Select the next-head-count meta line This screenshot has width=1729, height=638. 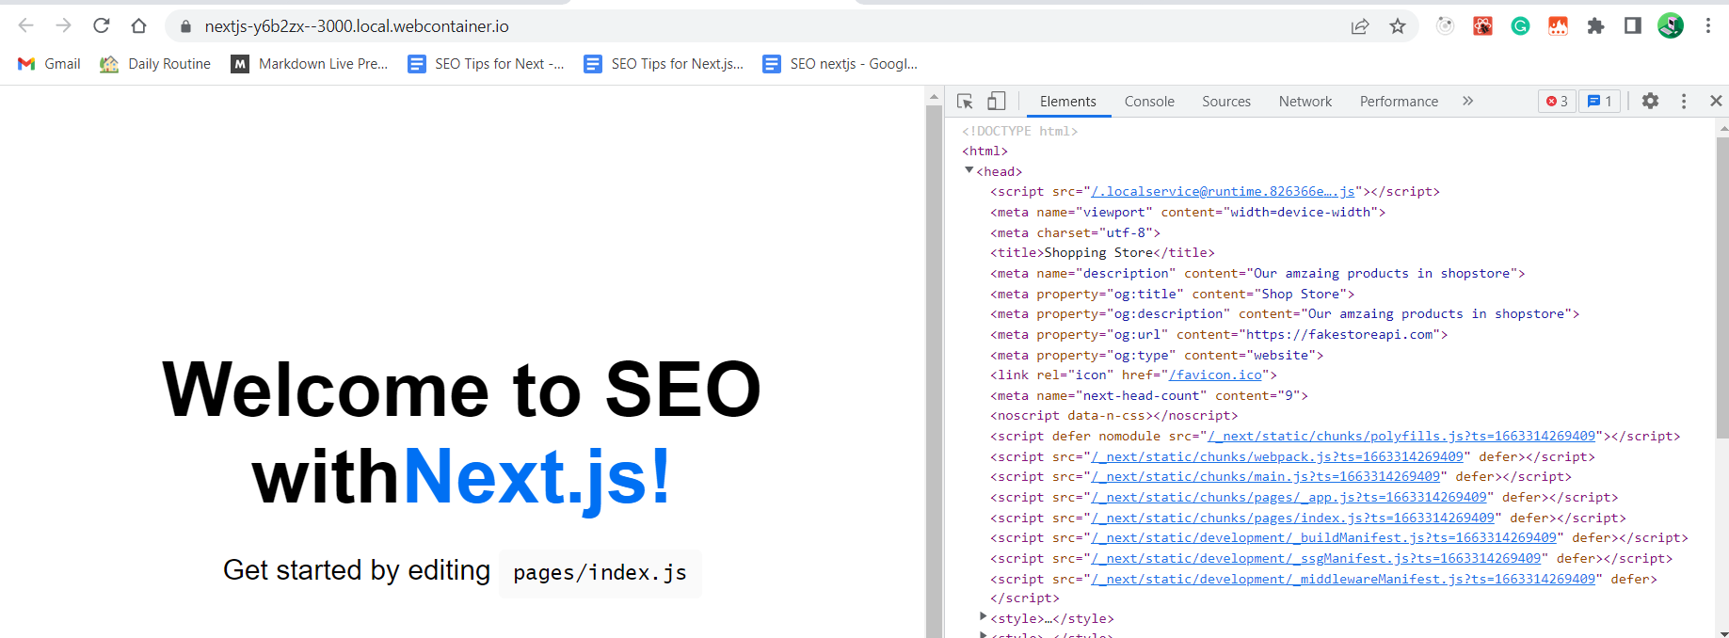(x=1148, y=395)
